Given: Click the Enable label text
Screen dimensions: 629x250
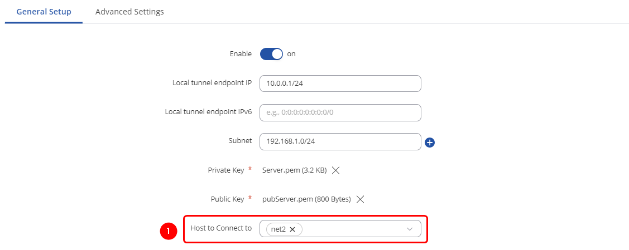Looking at the screenshot, I should click(241, 54).
